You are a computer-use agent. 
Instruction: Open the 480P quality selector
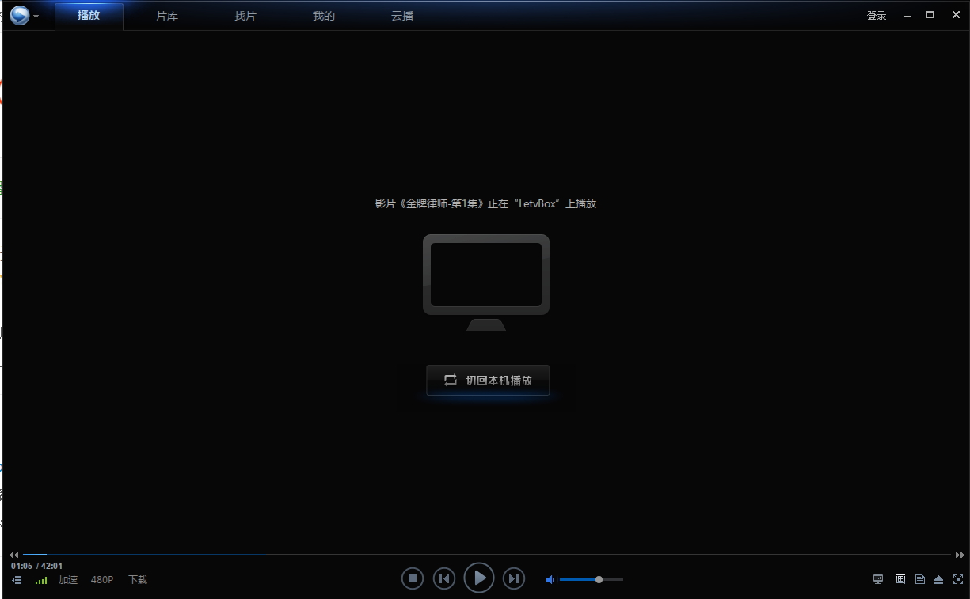(x=102, y=580)
